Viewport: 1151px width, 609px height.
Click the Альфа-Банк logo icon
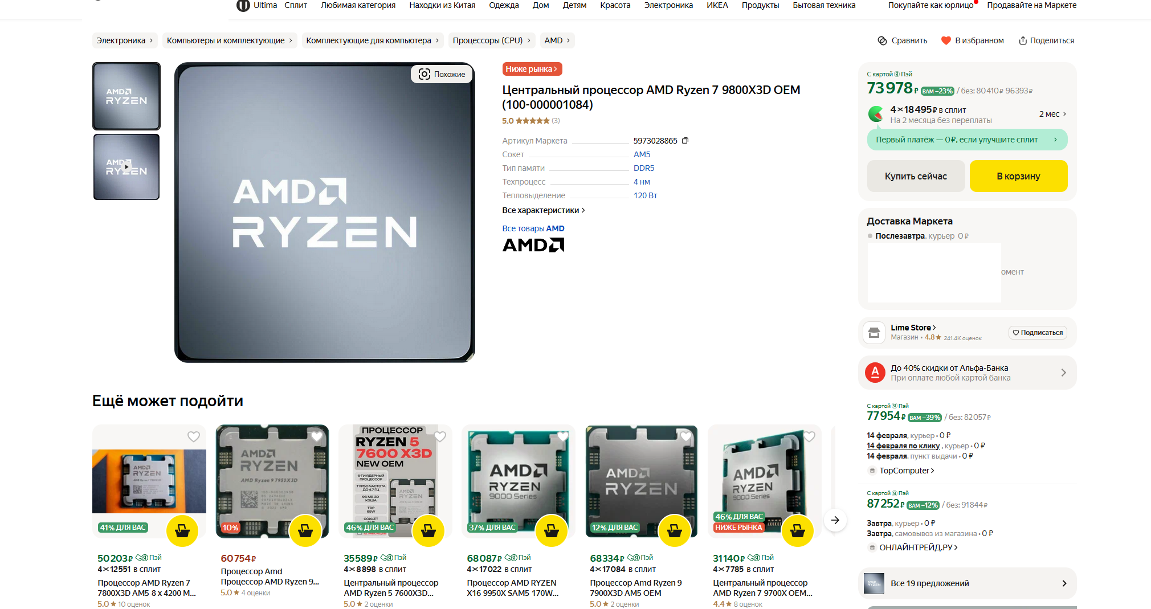coord(875,373)
